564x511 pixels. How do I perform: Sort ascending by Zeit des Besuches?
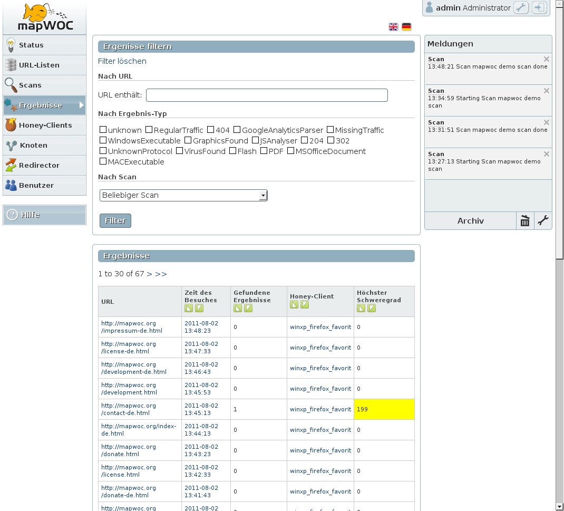coord(189,308)
